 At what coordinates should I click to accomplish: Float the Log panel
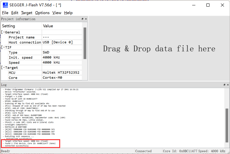(224, 85)
